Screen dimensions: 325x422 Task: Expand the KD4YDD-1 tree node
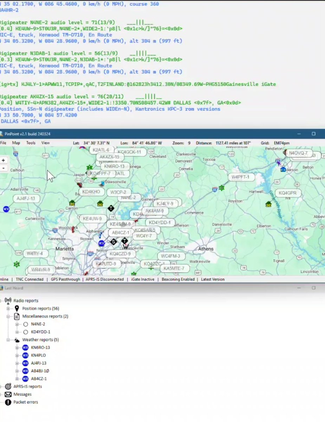(17, 332)
